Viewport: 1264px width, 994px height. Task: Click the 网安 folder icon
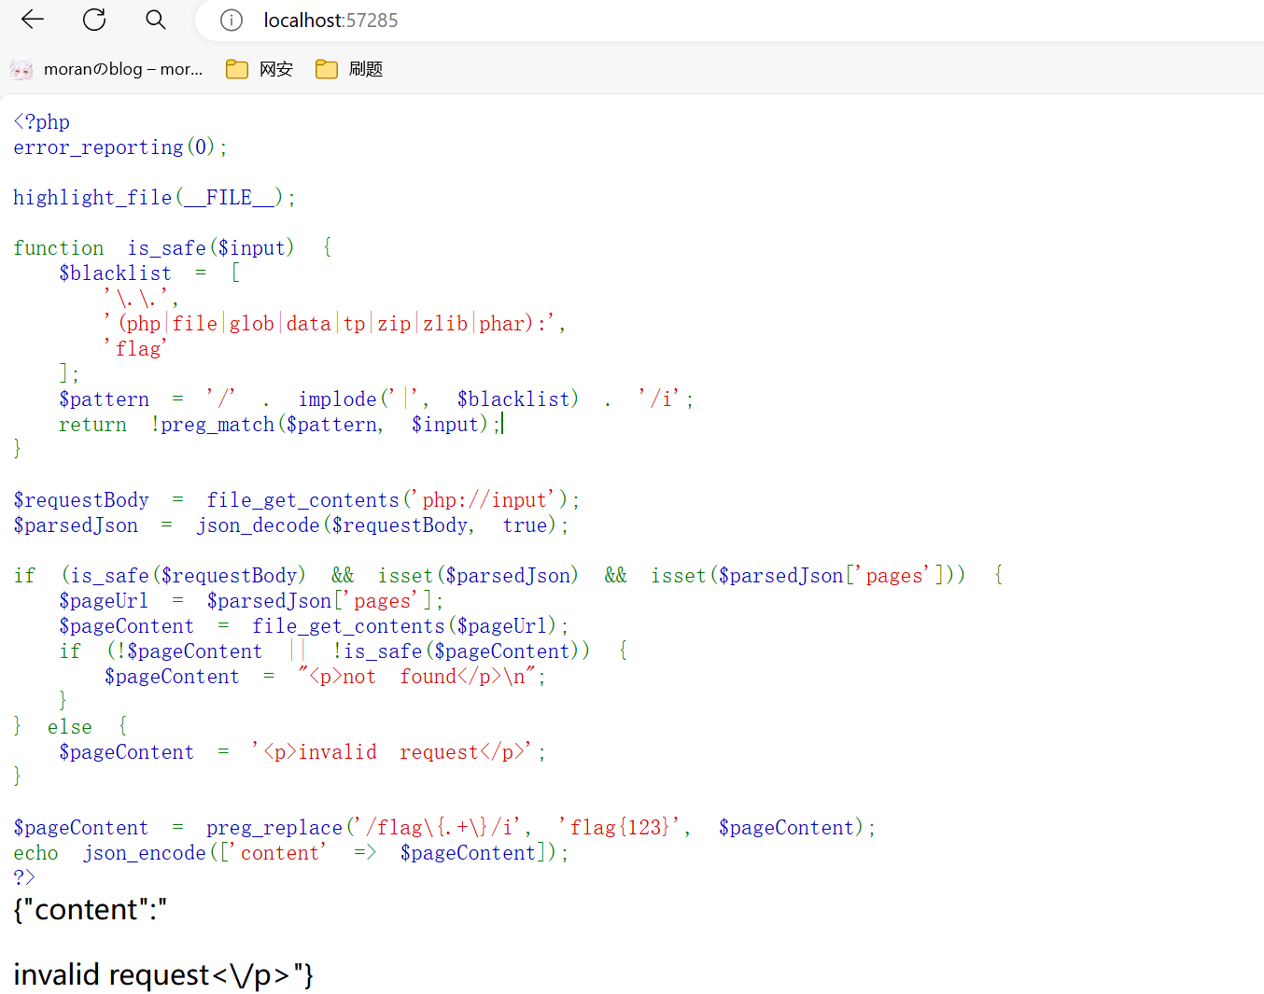click(x=237, y=69)
